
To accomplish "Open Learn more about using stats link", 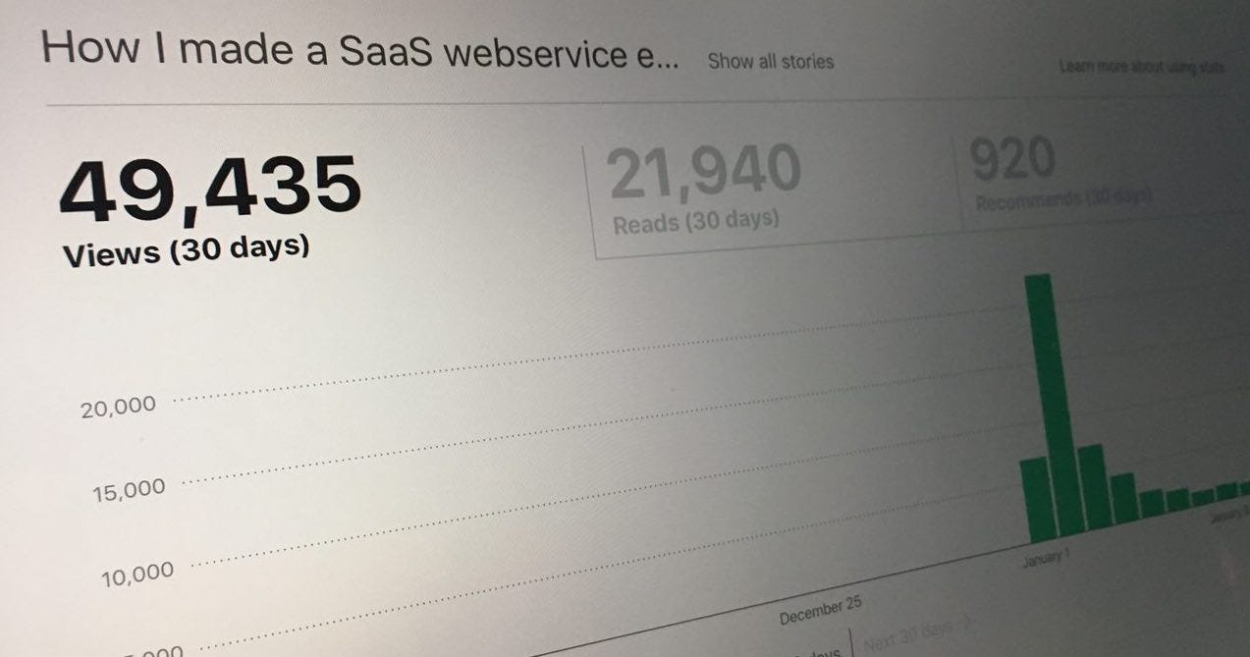I will pyautogui.click(x=1142, y=67).
